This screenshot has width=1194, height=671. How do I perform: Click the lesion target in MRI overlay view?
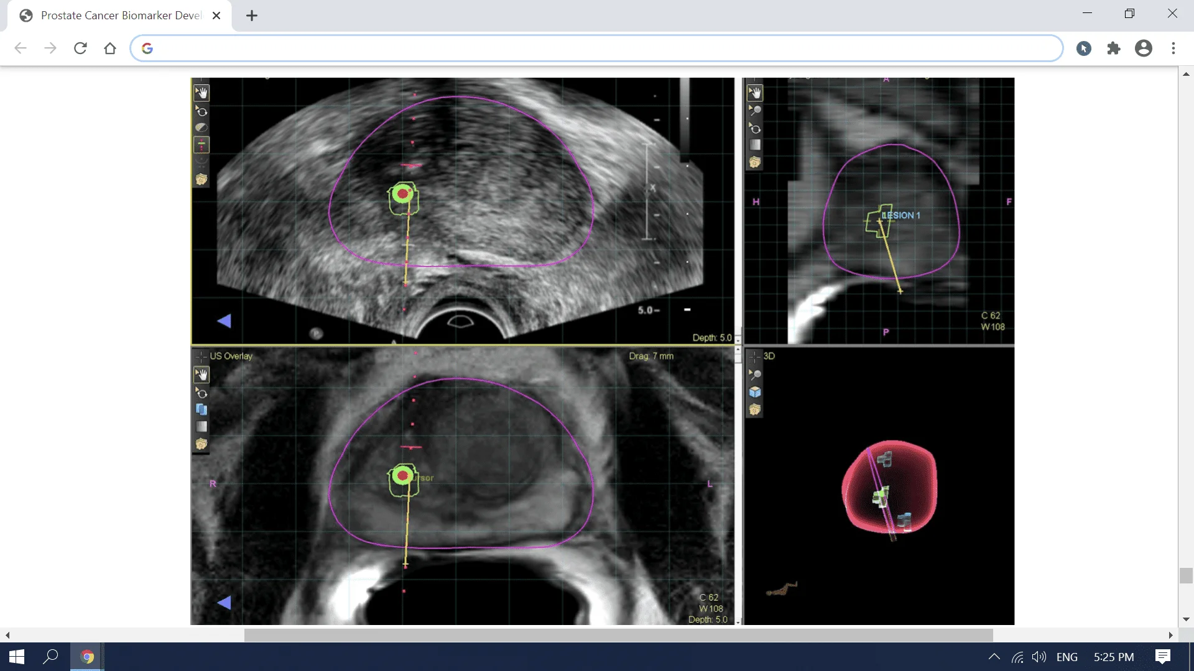(403, 476)
